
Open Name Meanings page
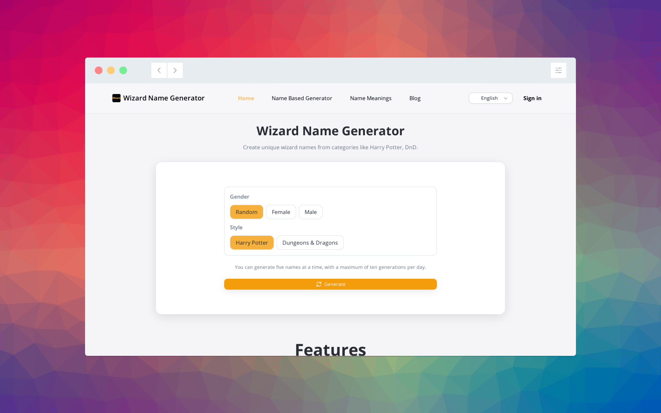tap(370, 98)
